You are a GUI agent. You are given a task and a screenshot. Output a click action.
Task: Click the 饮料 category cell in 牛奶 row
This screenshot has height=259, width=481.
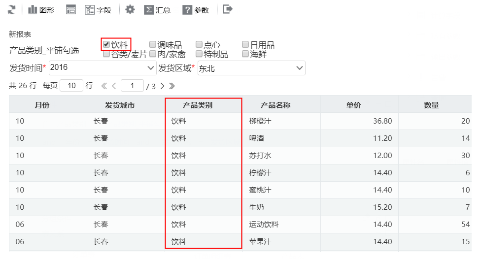coord(204,207)
